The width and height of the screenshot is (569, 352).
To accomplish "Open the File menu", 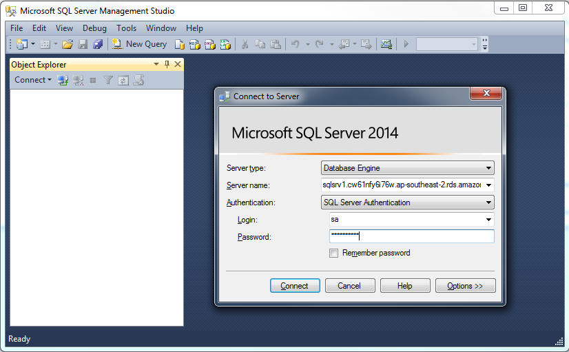I will 17,28.
